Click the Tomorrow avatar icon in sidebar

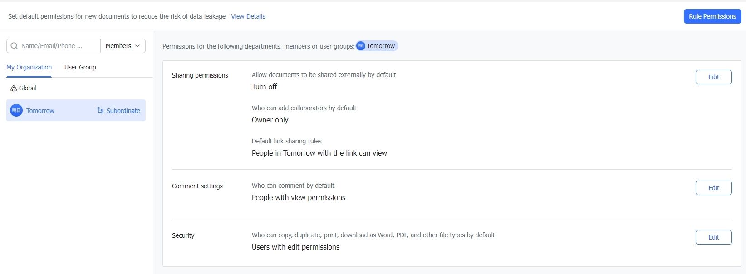16,110
